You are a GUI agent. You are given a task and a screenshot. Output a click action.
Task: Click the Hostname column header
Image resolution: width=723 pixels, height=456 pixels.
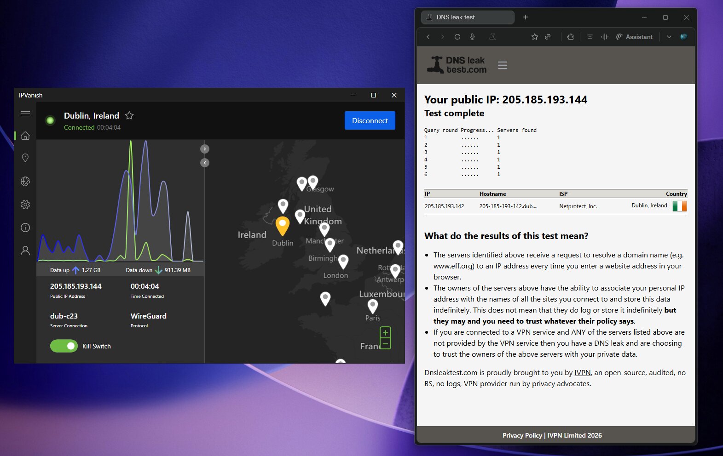(492, 194)
